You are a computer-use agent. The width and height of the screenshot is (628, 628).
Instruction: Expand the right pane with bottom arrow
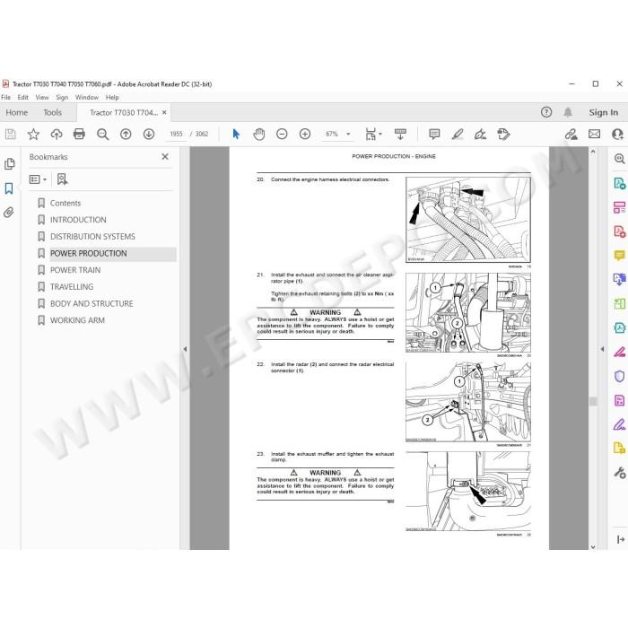[621, 539]
